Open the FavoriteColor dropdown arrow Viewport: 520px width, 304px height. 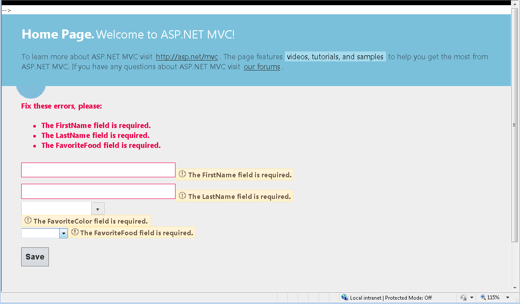98,209
